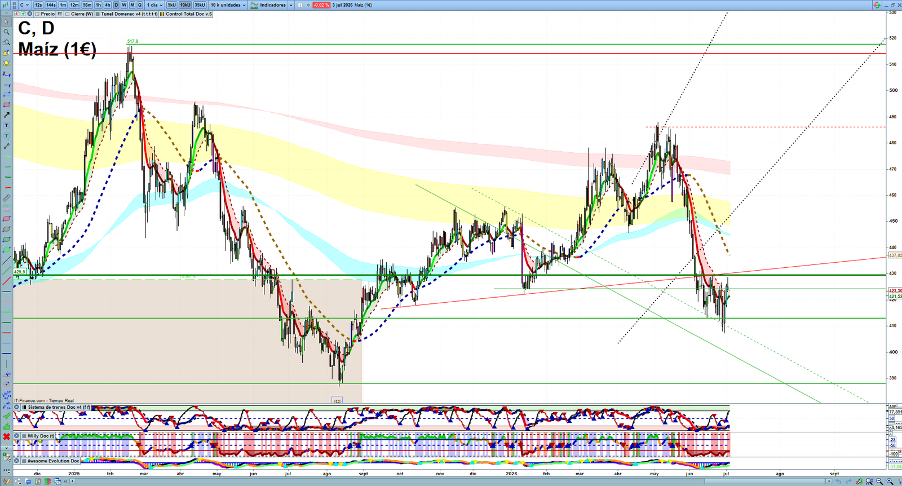Select the ruler measurement tool
Image resolution: width=902 pixels, height=486 pixels.
(x=7, y=198)
